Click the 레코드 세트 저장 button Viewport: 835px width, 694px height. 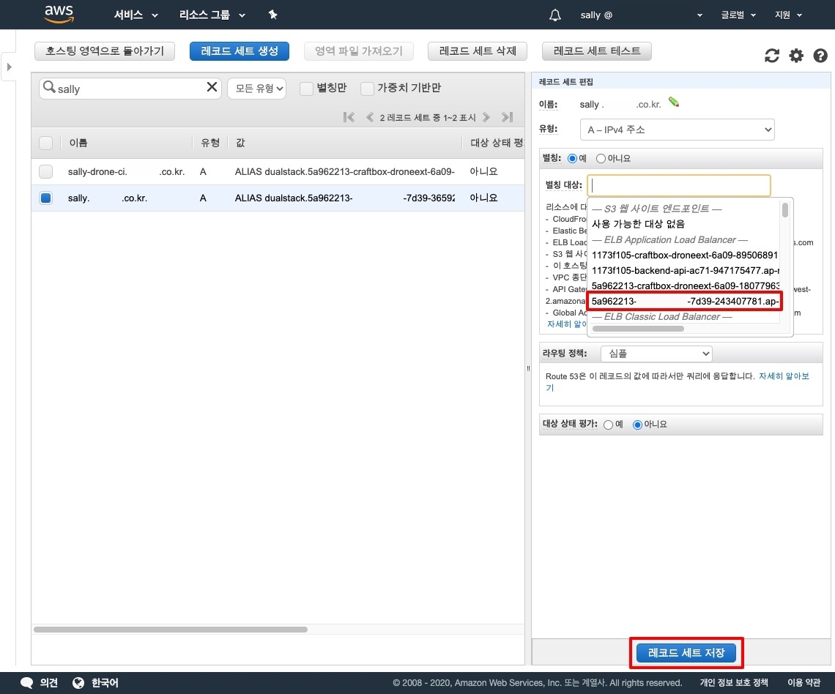(x=686, y=652)
